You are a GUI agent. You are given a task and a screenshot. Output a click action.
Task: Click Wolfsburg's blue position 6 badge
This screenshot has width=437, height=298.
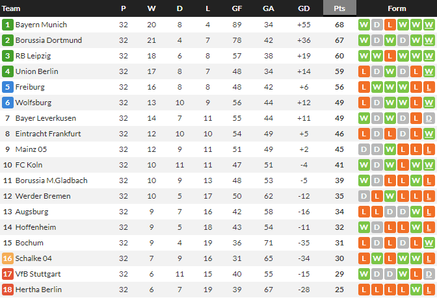point(8,103)
